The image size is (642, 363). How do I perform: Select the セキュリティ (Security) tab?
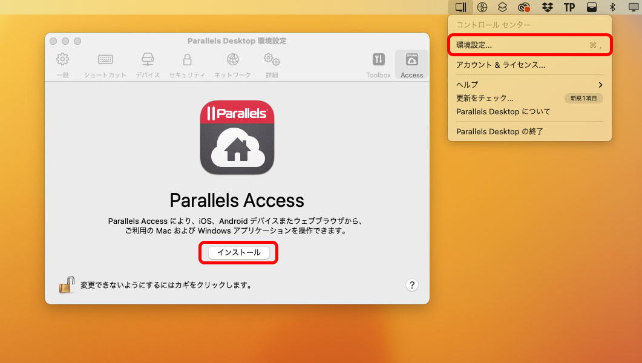click(x=187, y=65)
